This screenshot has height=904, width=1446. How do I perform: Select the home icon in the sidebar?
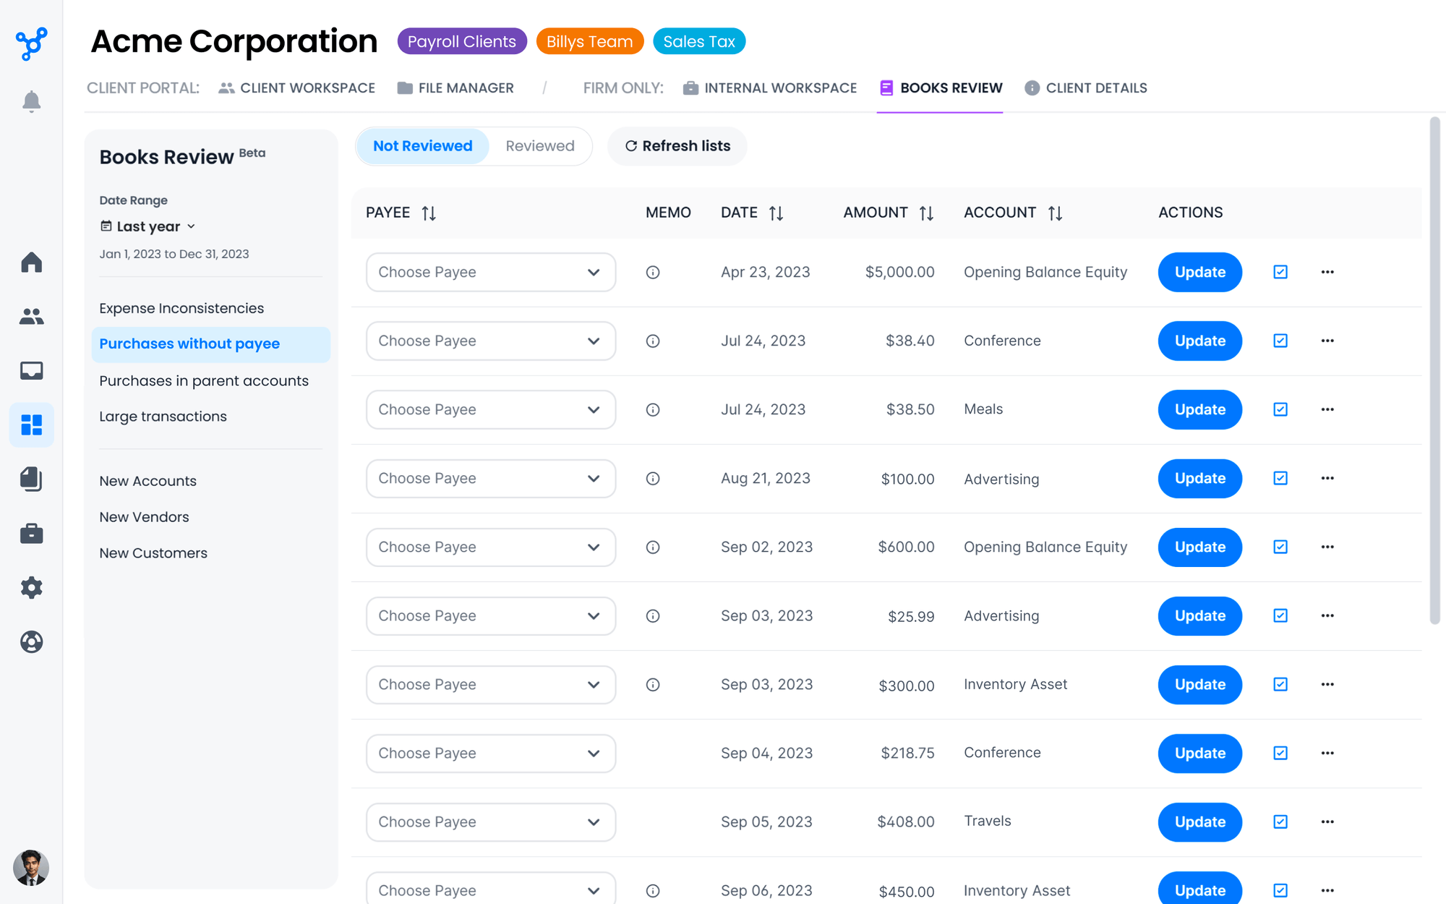[x=32, y=263]
